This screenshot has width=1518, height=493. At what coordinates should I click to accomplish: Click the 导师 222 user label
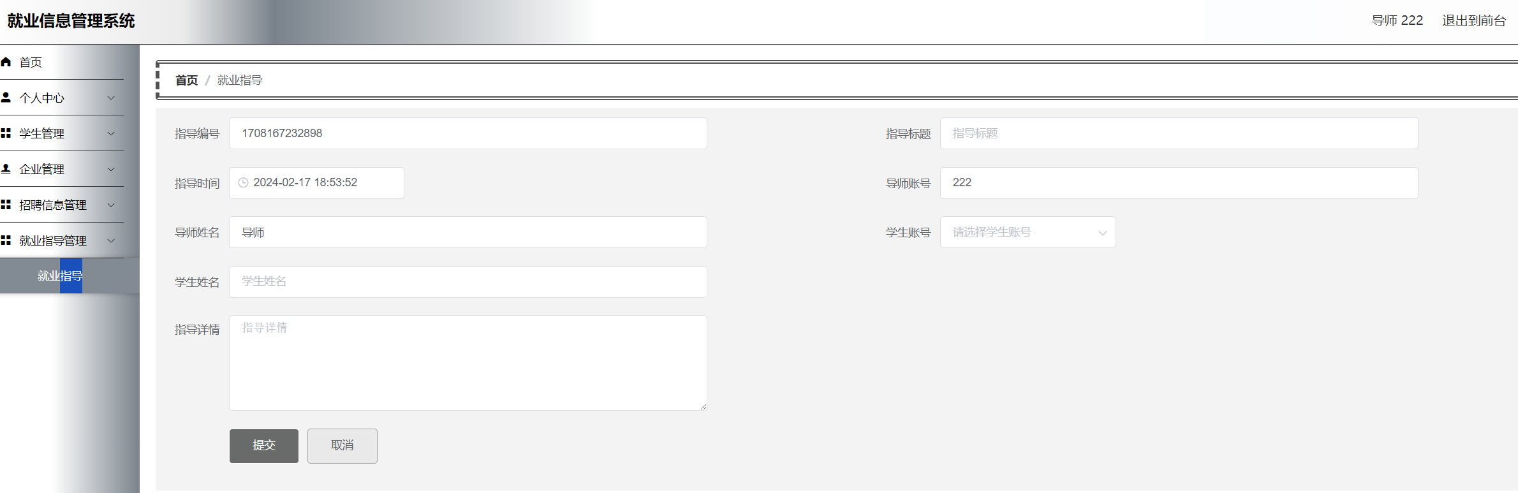pos(1397,20)
